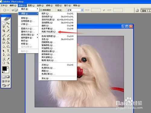Select the Crop tool
The width and height of the screenshot is (151, 113).
(x=4, y=31)
